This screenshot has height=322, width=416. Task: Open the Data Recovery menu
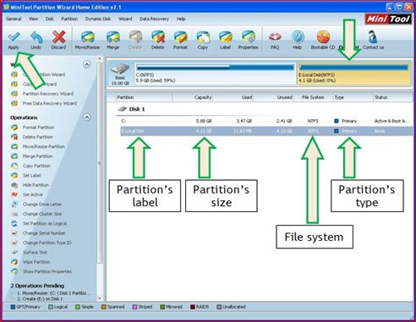point(154,19)
